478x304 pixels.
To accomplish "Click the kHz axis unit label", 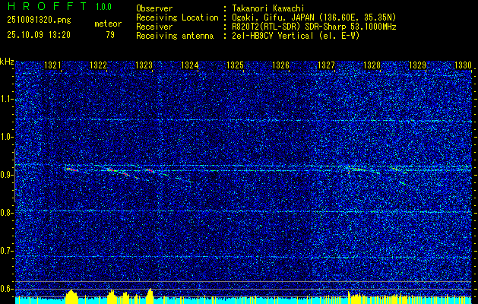I will pos(7,62).
